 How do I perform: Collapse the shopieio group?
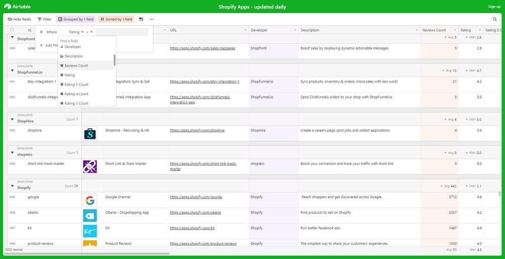(12, 153)
